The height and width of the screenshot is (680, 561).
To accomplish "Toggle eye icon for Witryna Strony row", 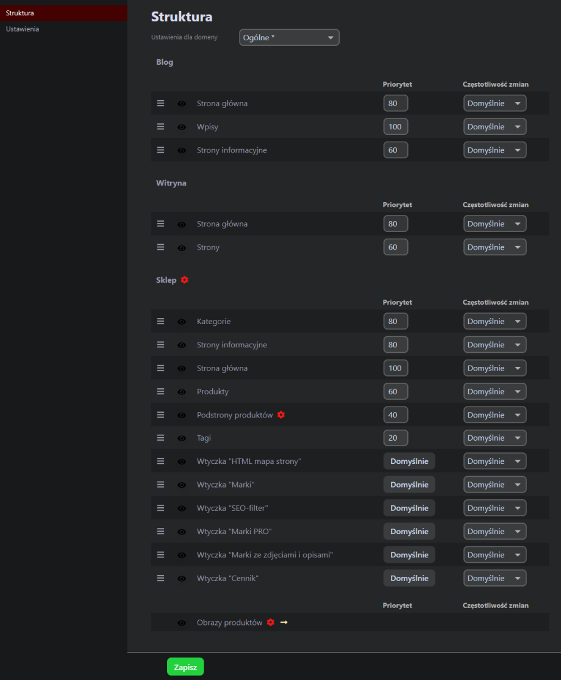I will (182, 248).
